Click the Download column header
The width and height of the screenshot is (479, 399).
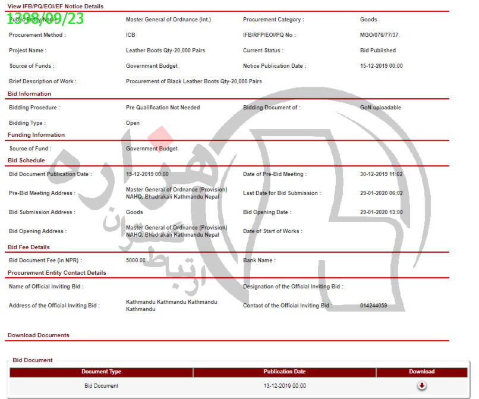[x=422, y=372]
